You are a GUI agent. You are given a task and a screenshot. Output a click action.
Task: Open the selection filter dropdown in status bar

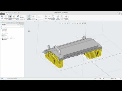(x=116, y=78)
